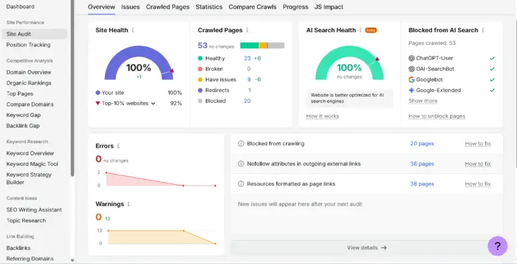This screenshot has height=264, width=517.
Task: Click the Site Health purple gauge
Action: pyautogui.click(x=139, y=62)
